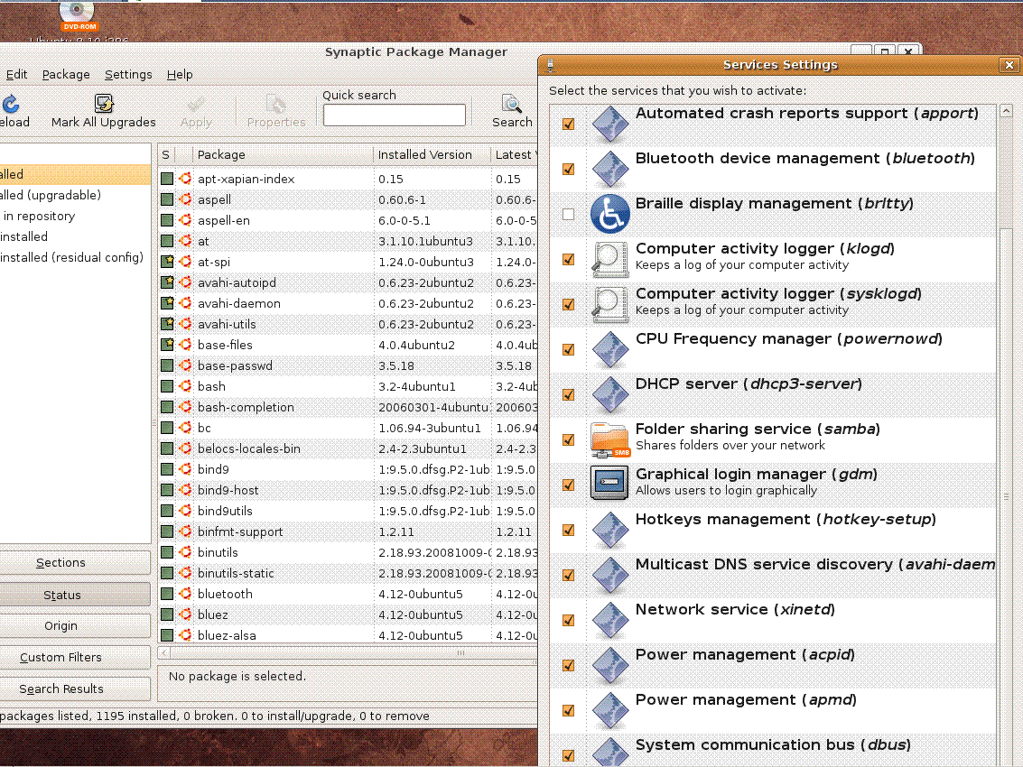This screenshot has height=767, width=1023.
Task: Open the Edit menu in Synaptic
Action: [x=16, y=74]
